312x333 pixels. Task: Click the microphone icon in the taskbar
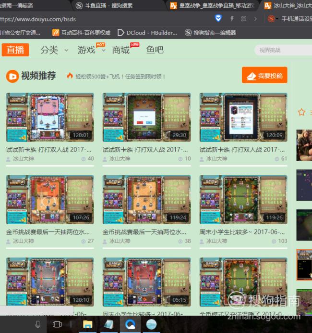[38, 324]
